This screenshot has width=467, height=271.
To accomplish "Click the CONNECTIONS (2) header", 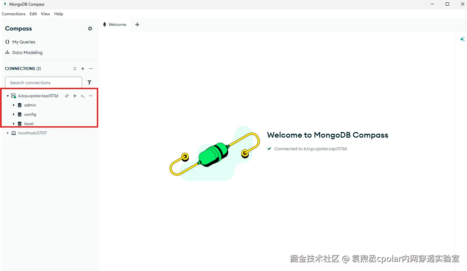I will [x=23, y=69].
